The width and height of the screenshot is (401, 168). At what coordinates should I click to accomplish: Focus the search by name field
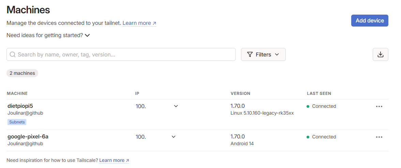click(x=121, y=54)
